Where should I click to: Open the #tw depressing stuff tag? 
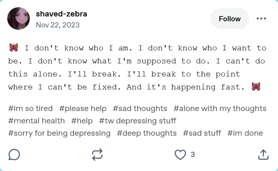coord(138,121)
